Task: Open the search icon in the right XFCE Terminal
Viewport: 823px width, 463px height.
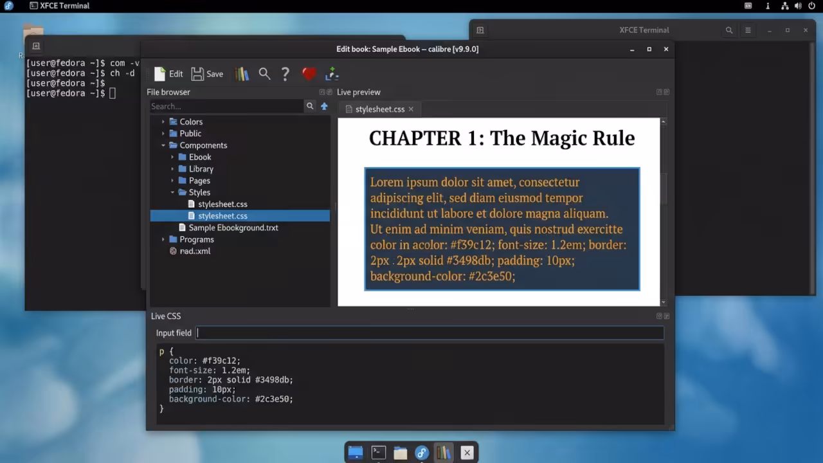Action: click(x=729, y=30)
